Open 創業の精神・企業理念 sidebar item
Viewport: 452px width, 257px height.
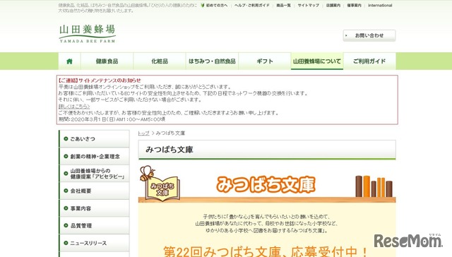click(x=95, y=156)
